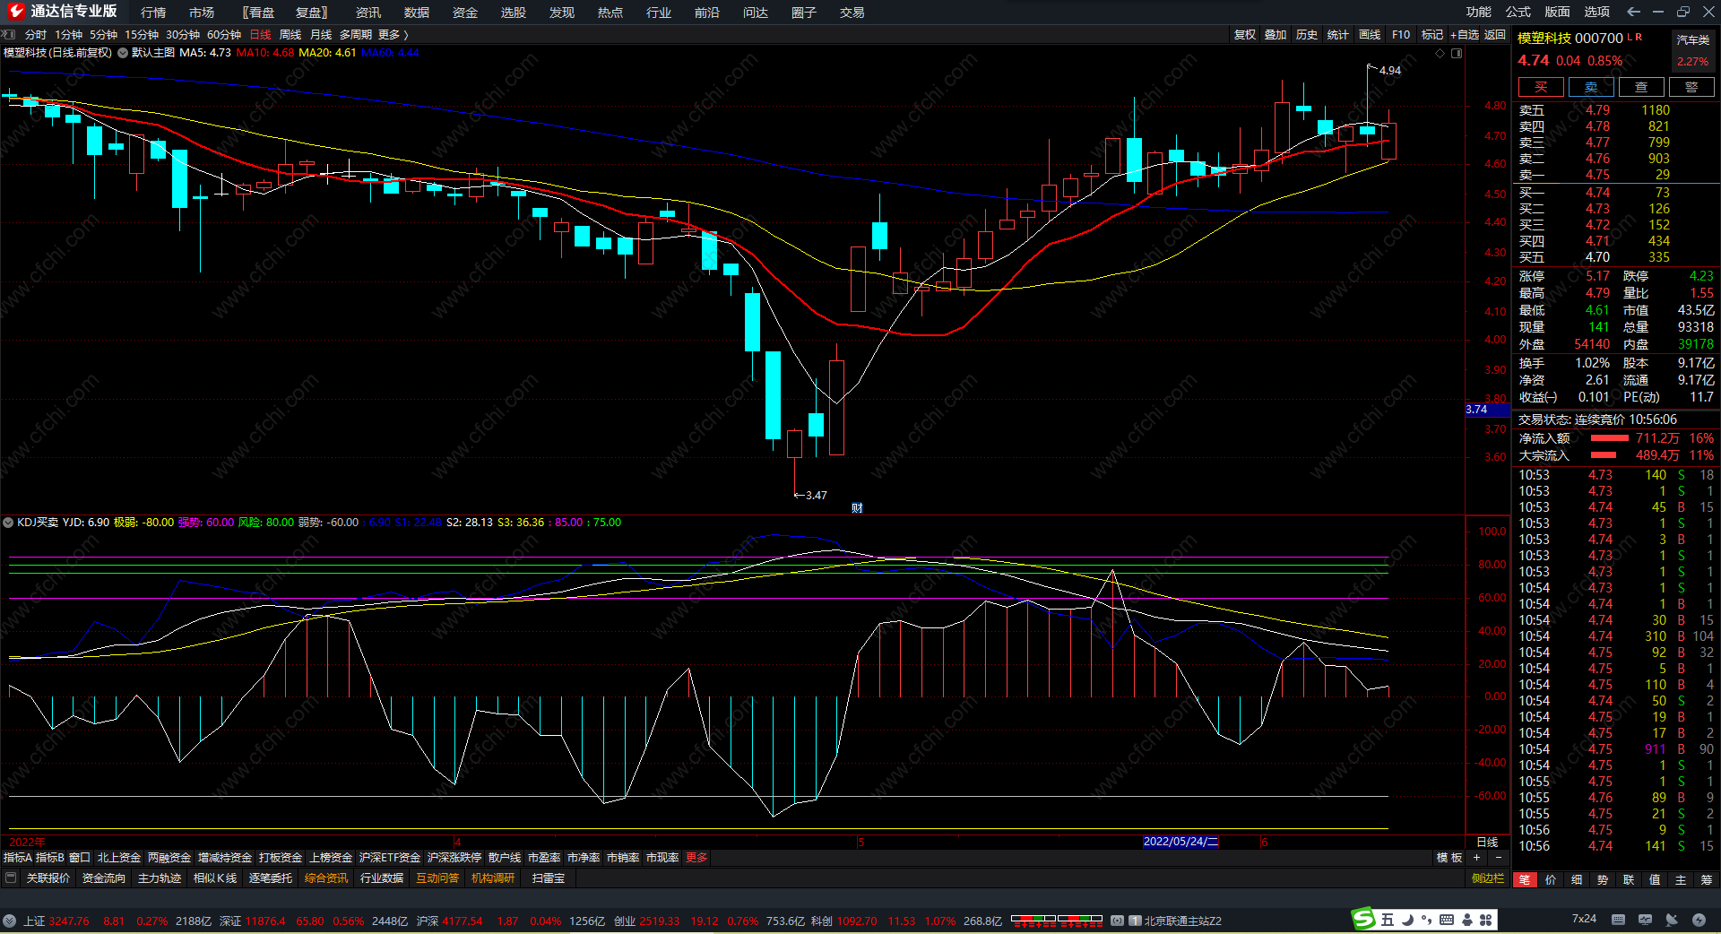Image resolution: width=1721 pixels, height=934 pixels.
Task: Click the red 买 buy button
Action: (x=1541, y=87)
